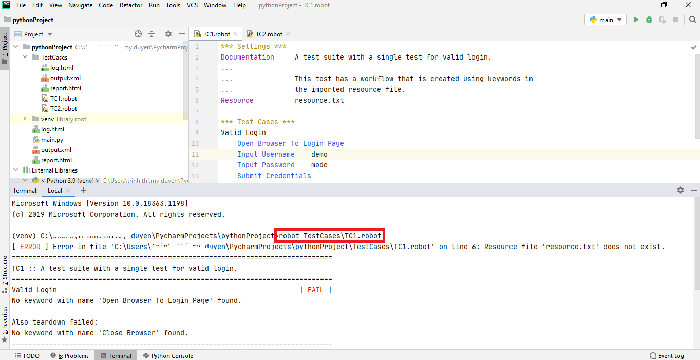
Task: Click the Valid Login test case name
Action: tap(243, 132)
